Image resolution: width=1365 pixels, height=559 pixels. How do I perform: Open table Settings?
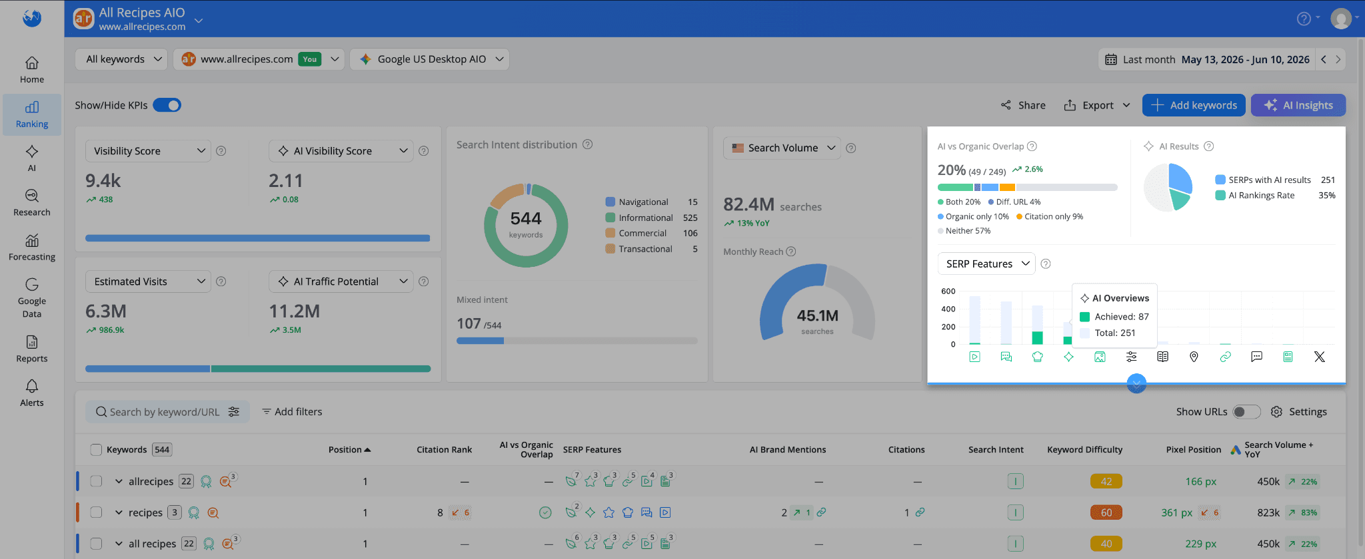tap(1298, 412)
